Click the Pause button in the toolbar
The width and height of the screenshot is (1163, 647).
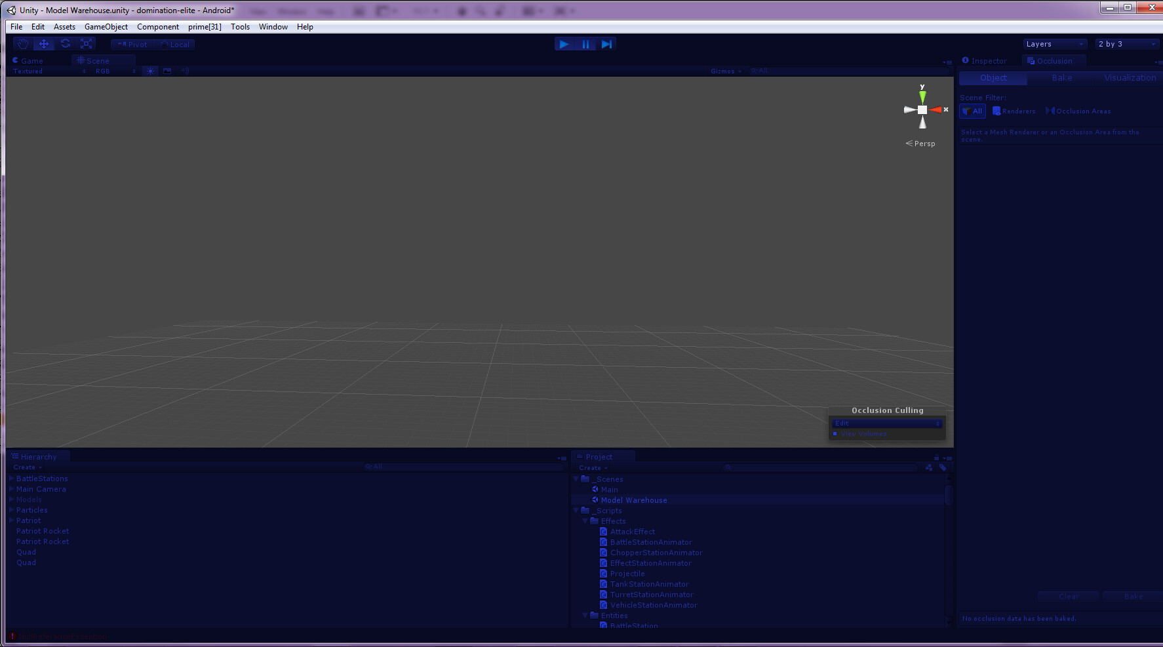click(585, 43)
